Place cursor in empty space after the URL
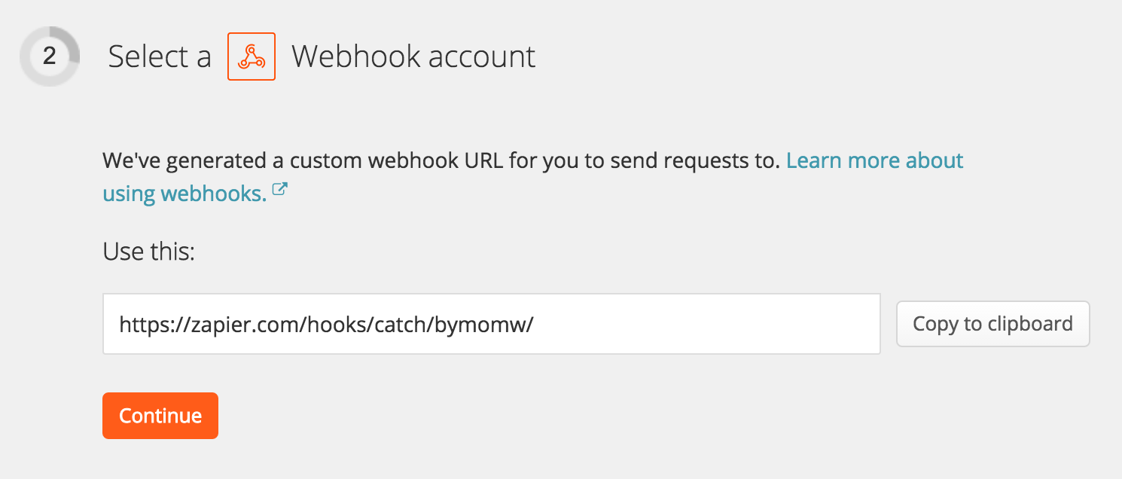This screenshot has height=479, width=1122. [706, 324]
